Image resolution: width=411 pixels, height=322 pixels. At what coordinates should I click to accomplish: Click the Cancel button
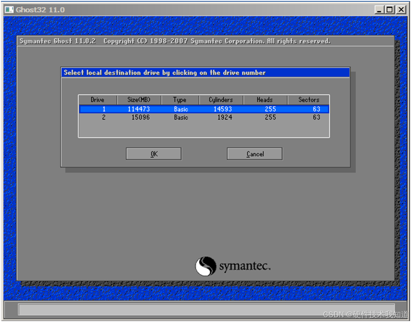255,154
